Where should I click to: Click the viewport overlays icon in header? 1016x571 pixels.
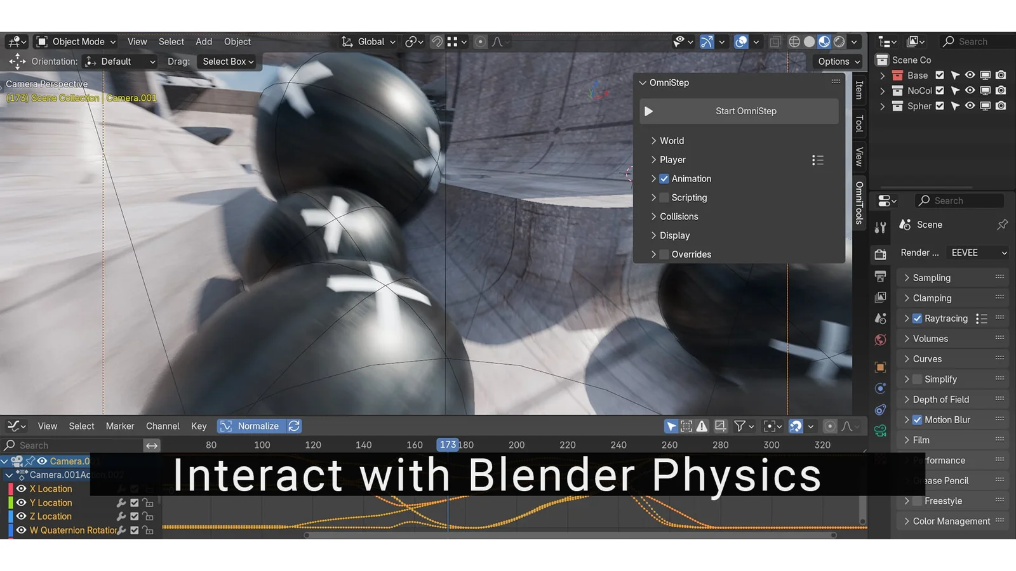[740, 42]
